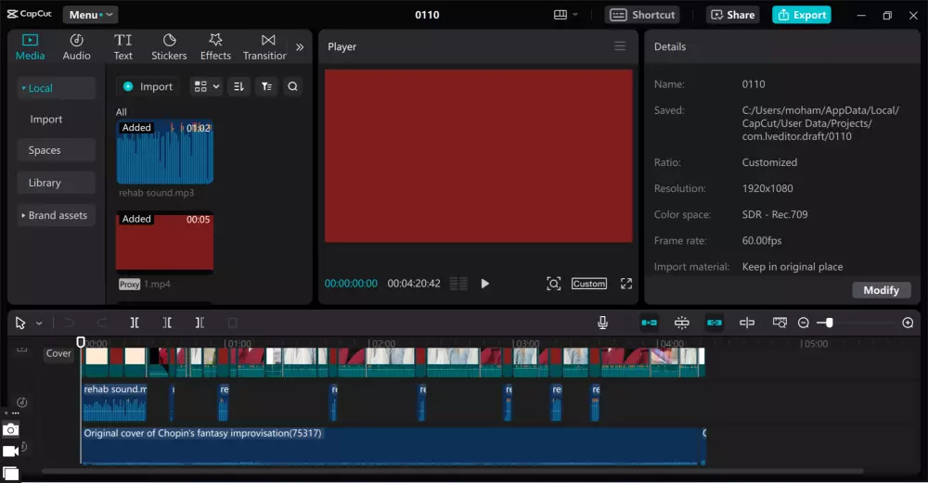Click the sort media icon

238,86
